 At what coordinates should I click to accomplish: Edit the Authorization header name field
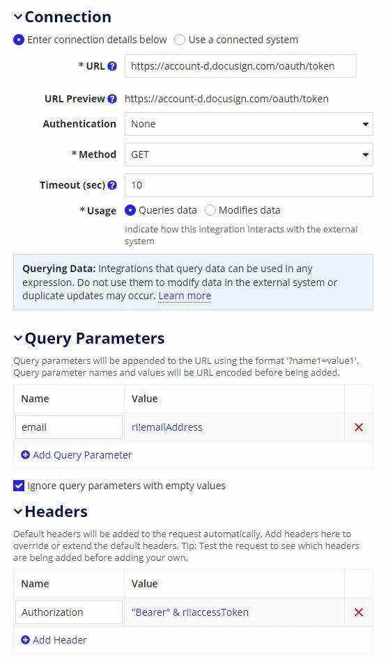[69, 612]
